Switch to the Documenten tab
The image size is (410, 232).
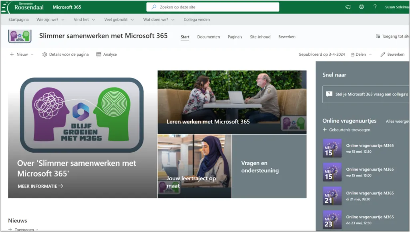[208, 37]
